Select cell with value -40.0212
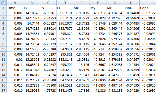 click(x=98, y=13)
